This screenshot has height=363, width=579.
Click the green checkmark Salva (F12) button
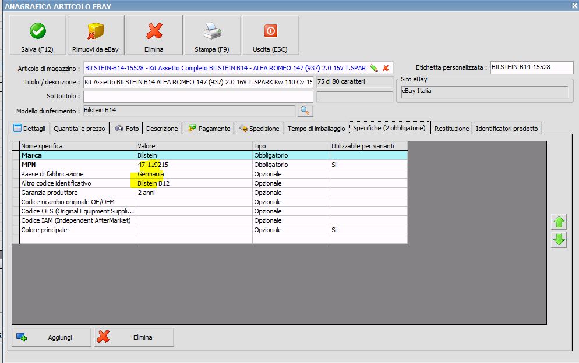(38, 35)
